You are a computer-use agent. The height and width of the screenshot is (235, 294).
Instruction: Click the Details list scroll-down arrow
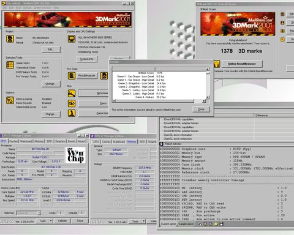208,97
